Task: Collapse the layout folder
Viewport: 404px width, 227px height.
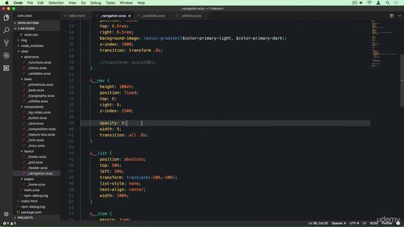Action: (28, 151)
